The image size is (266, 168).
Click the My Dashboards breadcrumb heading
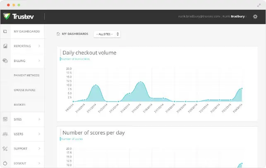(x=75, y=34)
